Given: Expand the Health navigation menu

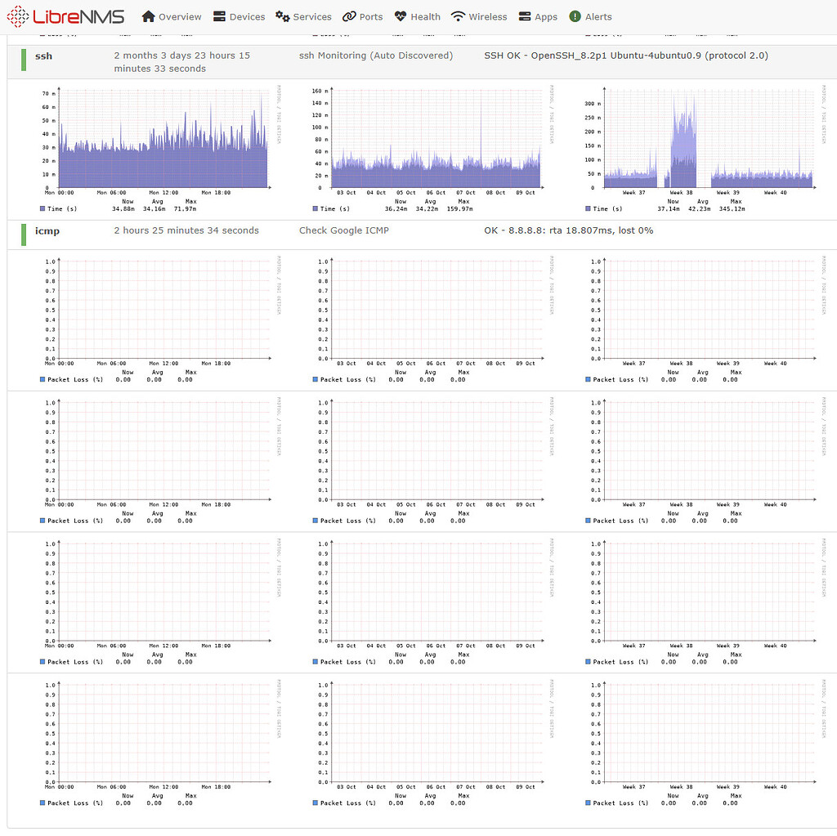Looking at the screenshot, I should pos(417,16).
